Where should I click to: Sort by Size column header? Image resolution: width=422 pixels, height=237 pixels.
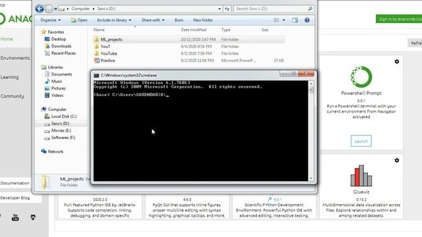[265, 30]
